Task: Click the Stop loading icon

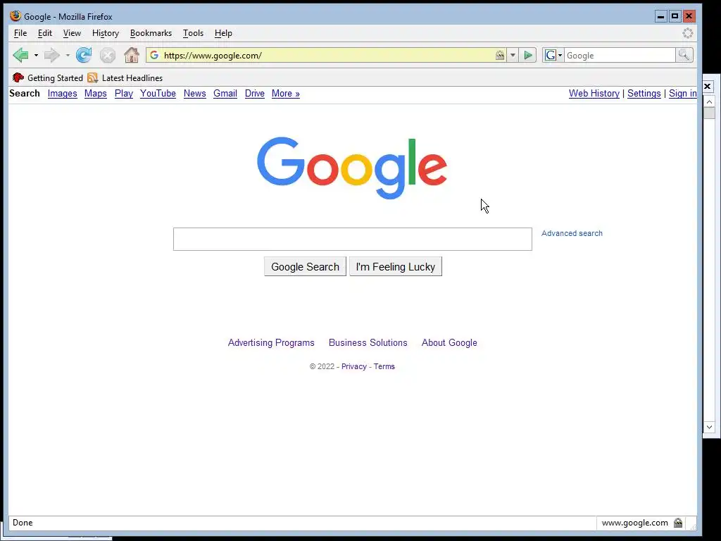Action: 108,56
